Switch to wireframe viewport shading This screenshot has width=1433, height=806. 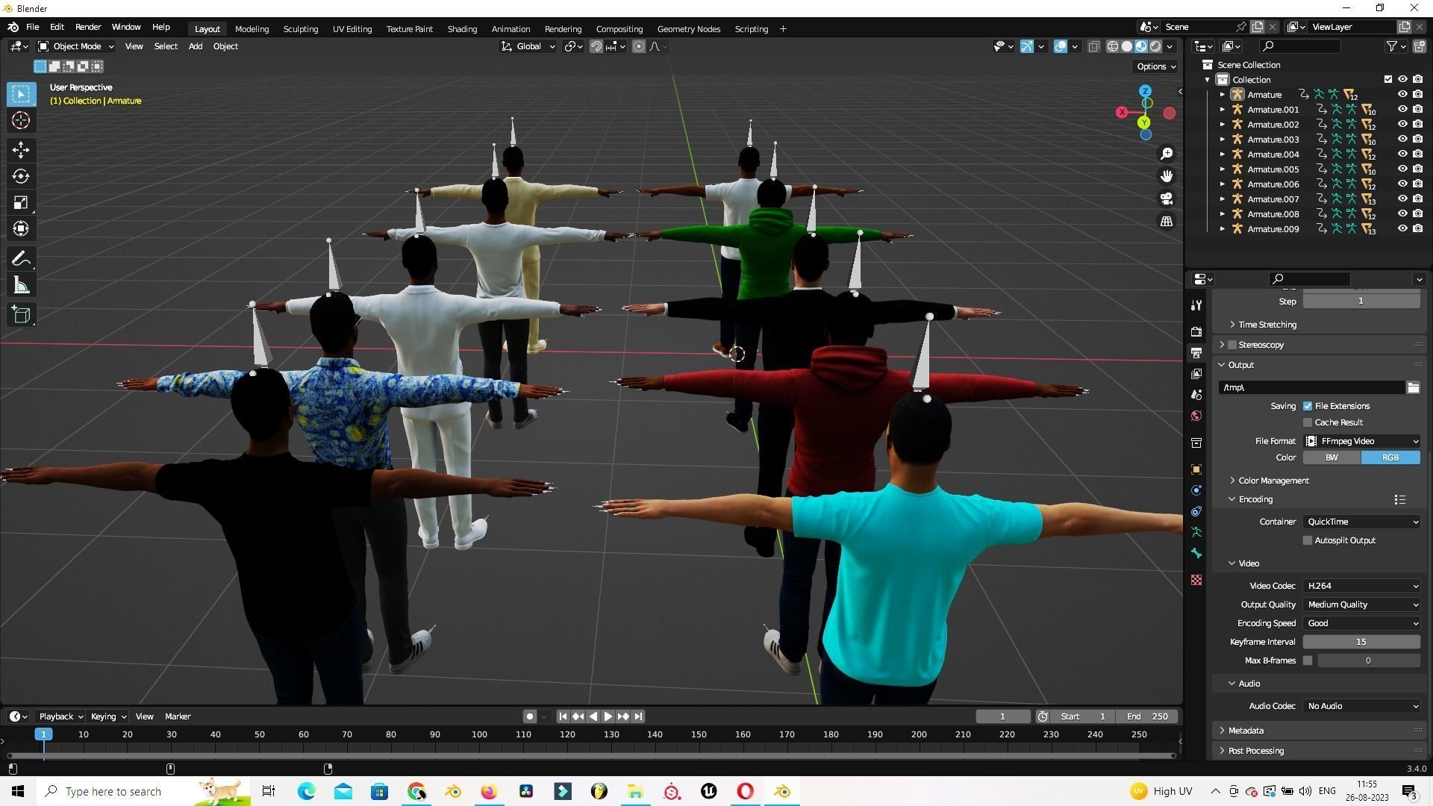pyautogui.click(x=1112, y=46)
